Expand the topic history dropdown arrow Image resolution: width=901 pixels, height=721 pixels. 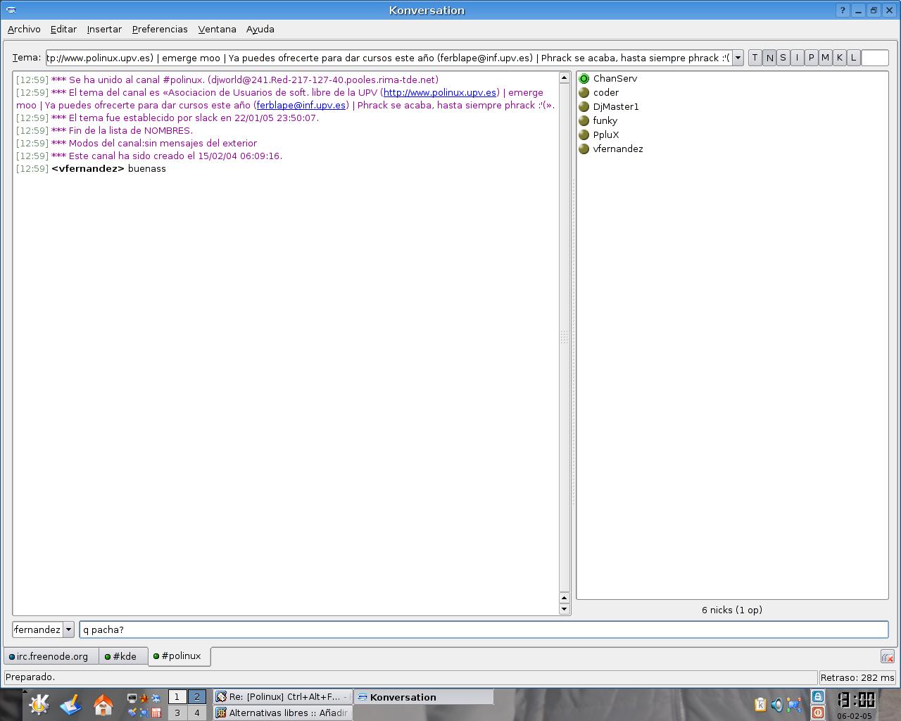coord(738,58)
